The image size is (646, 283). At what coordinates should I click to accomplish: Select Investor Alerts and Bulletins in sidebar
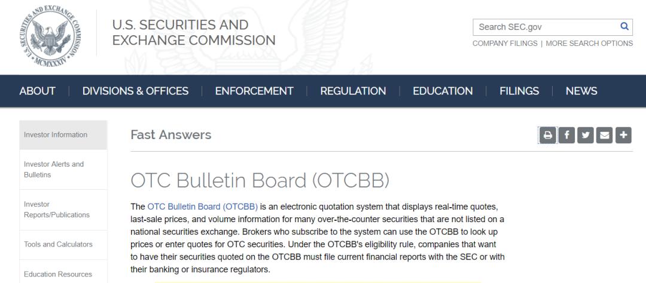point(53,170)
